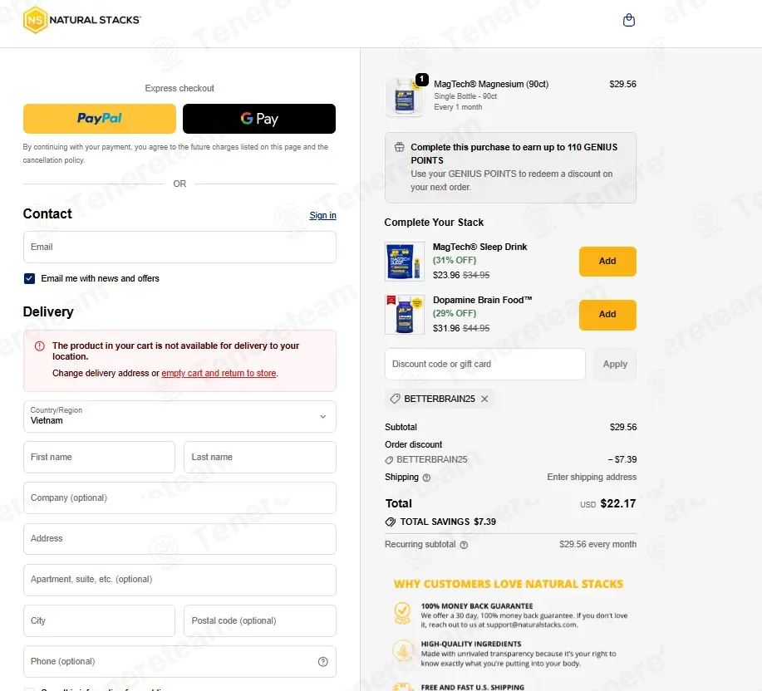Viewport: 762px width, 691px height.
Task: Pay with PayPal express checkout
Action: pyautogui.click(x=100, y=119)
